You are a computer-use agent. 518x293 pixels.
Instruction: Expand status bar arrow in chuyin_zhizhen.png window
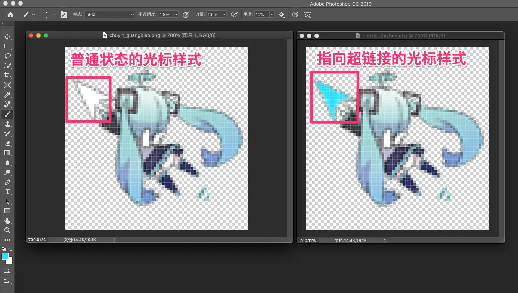pos(385,240)
